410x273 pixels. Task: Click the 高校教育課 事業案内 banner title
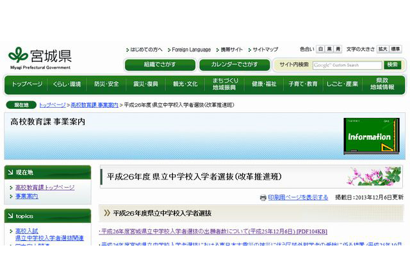pos(48,122)
